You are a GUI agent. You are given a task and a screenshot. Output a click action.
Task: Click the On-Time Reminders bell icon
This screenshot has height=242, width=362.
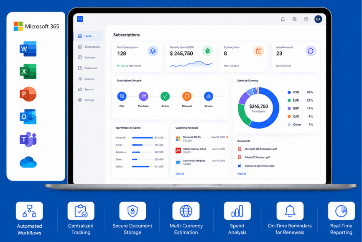pos(290,211)
